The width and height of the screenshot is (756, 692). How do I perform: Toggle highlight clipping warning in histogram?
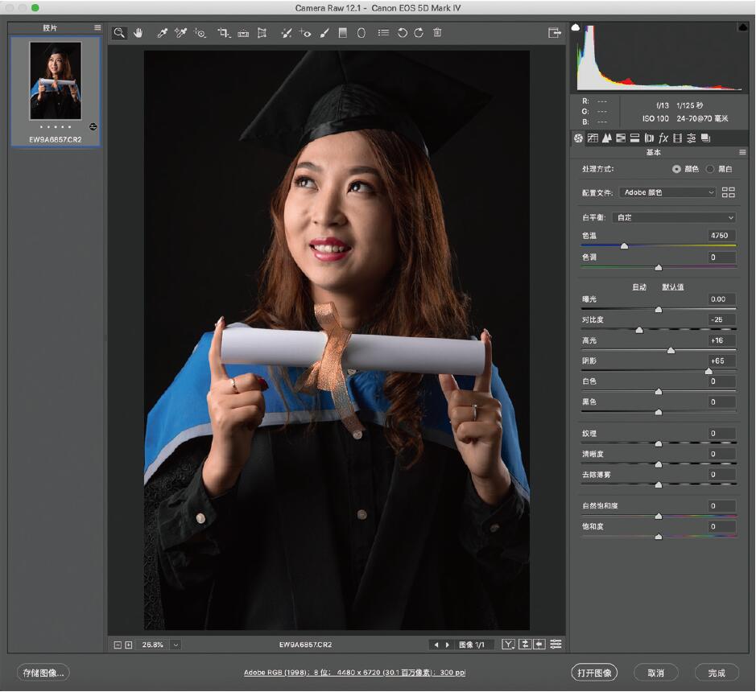(743, 27)
